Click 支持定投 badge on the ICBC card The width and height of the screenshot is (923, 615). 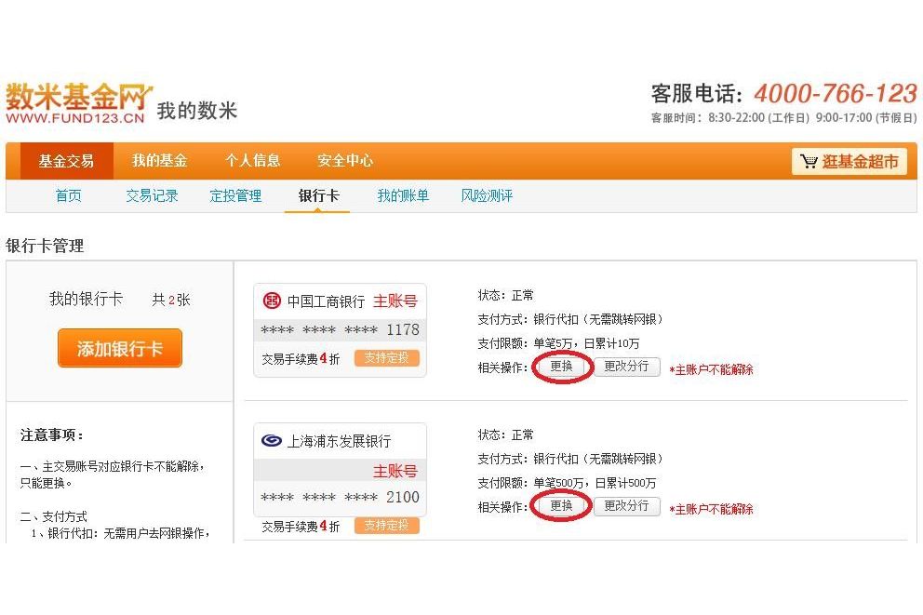click(387, 358)
